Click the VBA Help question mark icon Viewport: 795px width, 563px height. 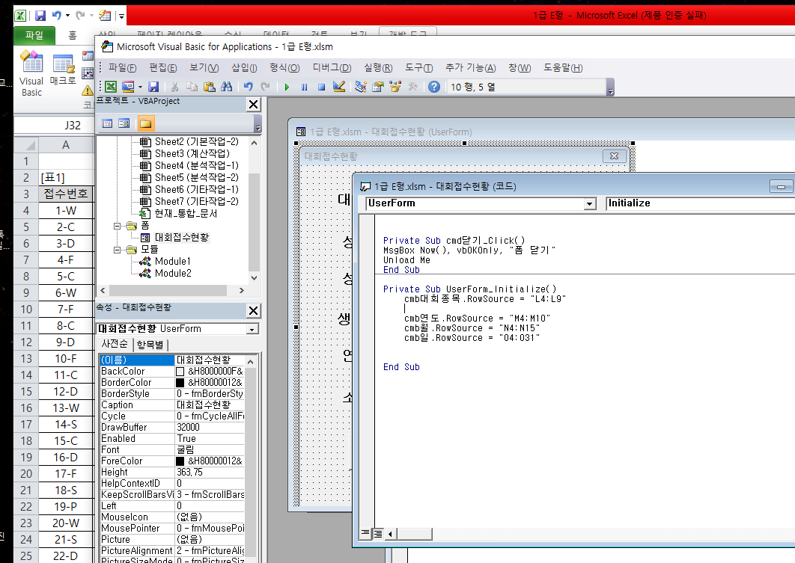(434, 87)
